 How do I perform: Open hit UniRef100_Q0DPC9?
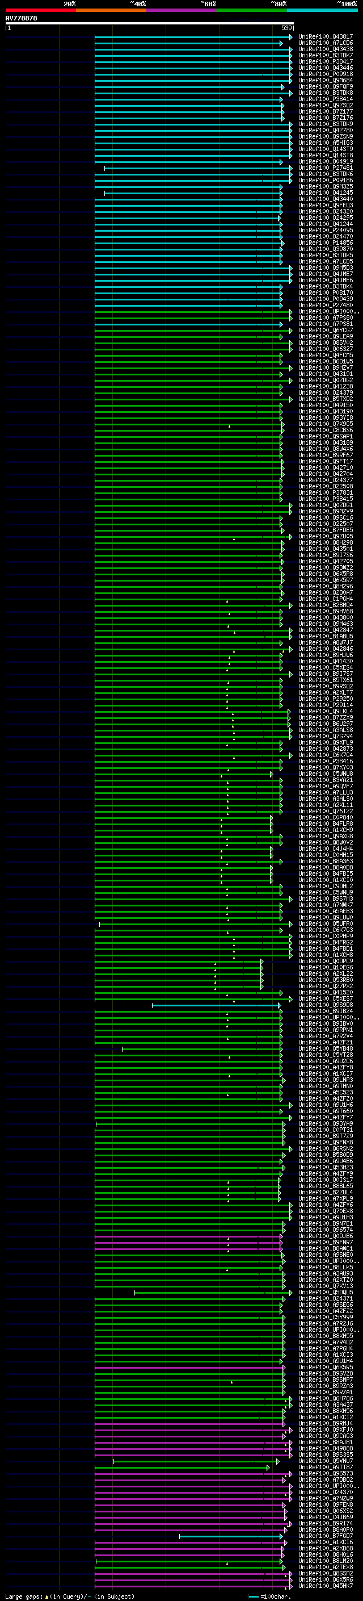pos(326,961)
